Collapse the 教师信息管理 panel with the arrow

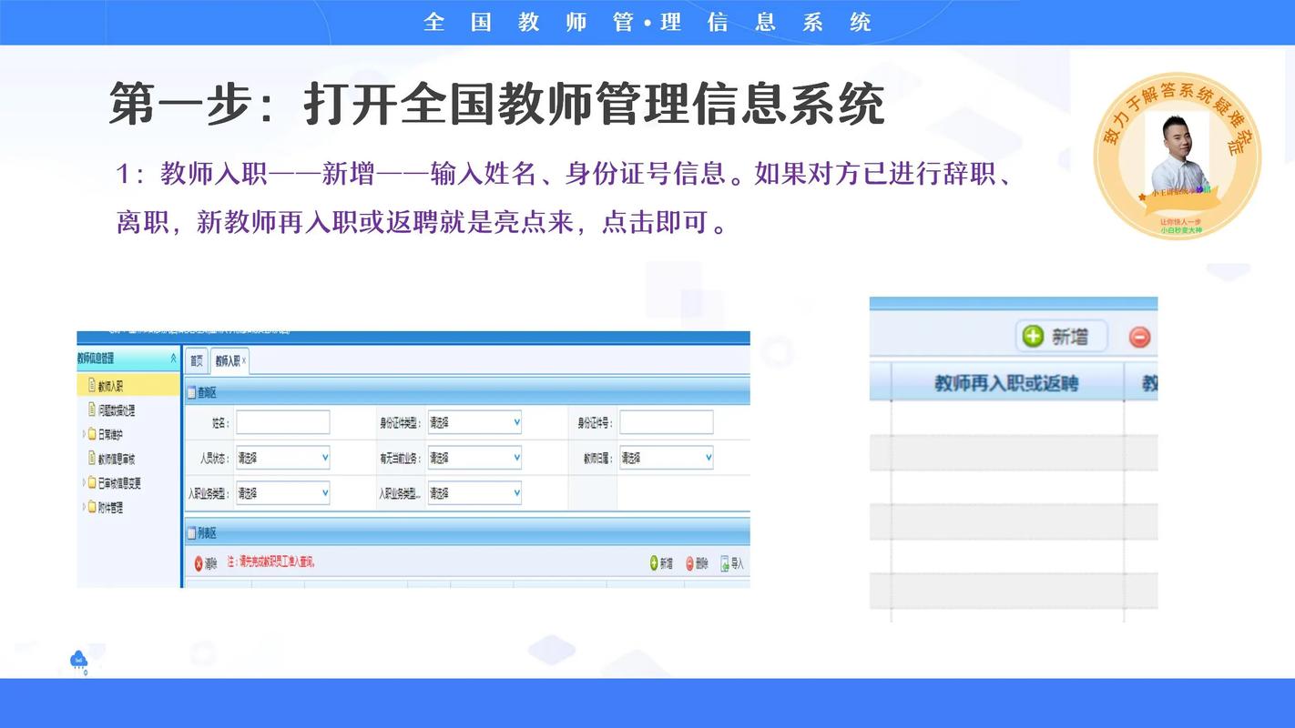[x=173, y=358]
